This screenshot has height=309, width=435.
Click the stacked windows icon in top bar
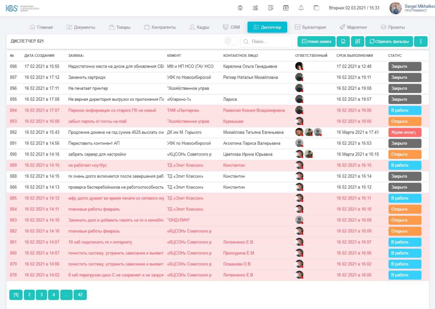(x=317, y=8)
